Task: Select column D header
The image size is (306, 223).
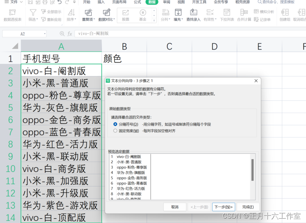Action: coord(215,47)
